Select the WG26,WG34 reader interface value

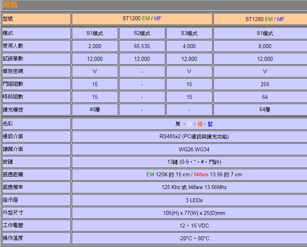click(194, 149)
